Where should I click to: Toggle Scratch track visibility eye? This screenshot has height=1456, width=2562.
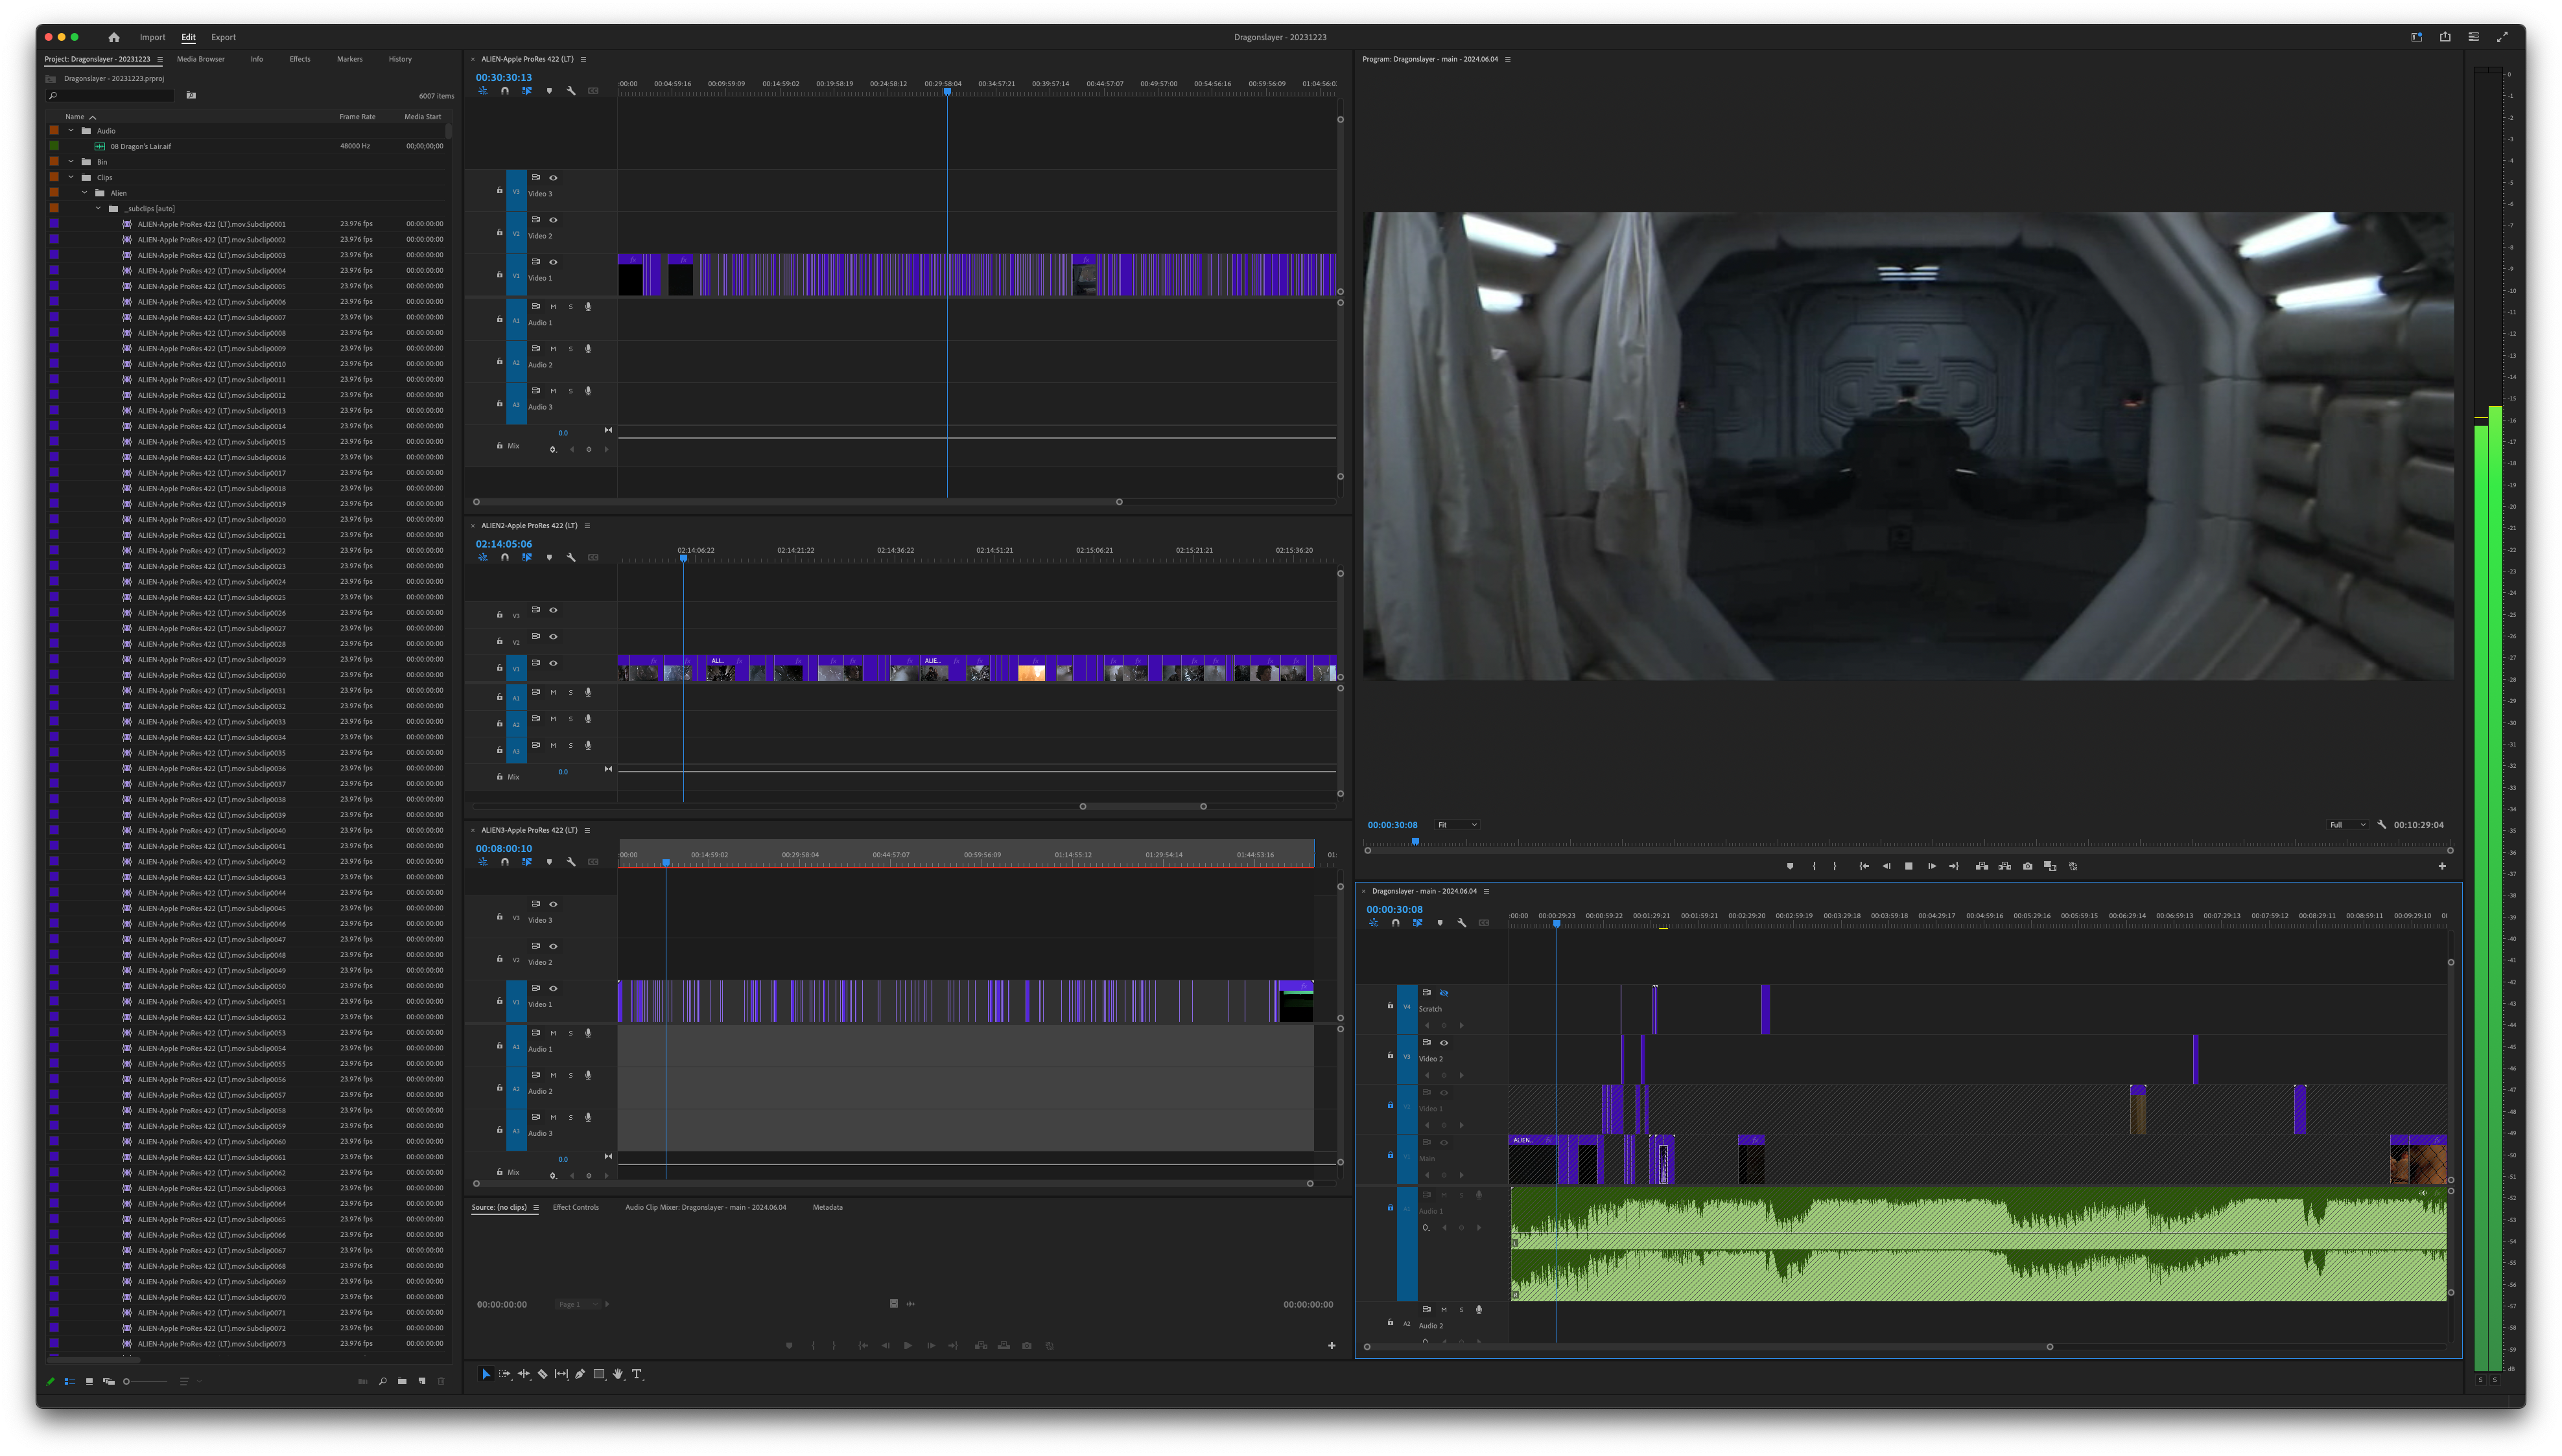click(1444, 993)
